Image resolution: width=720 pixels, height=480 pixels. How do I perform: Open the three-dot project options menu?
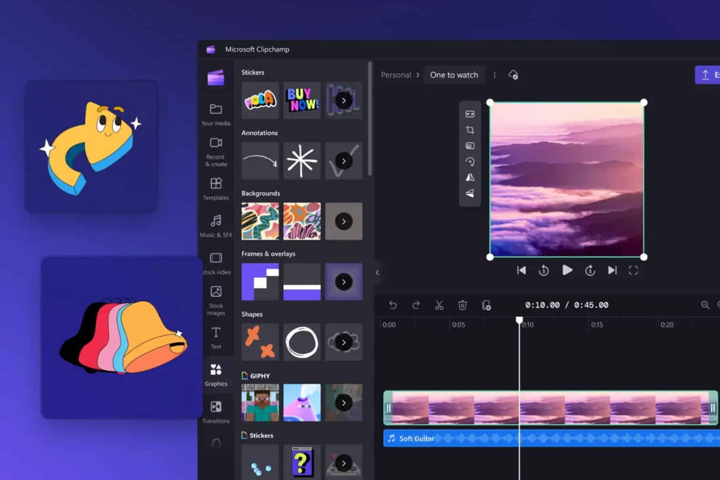[495, 75]
